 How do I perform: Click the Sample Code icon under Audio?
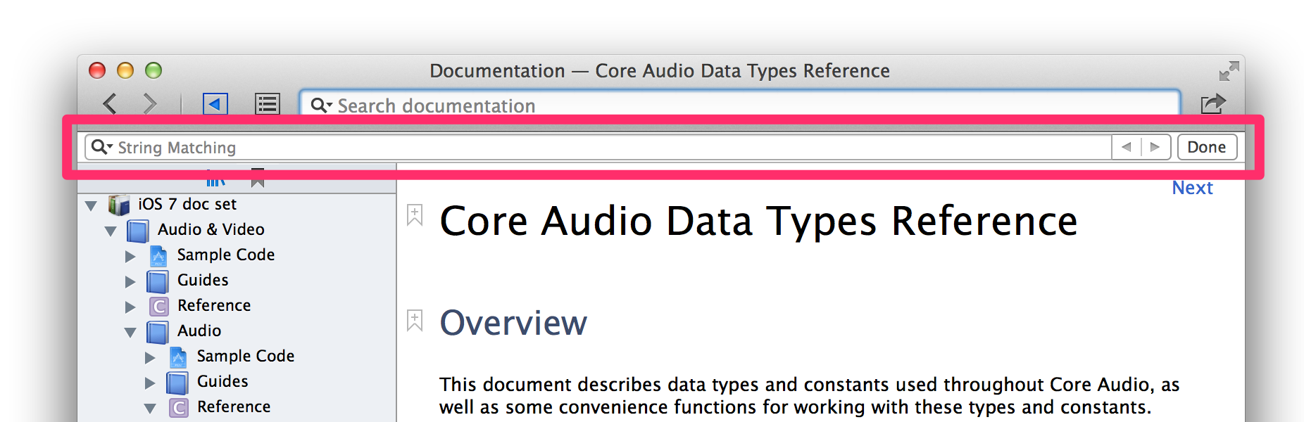pos(178,357)
